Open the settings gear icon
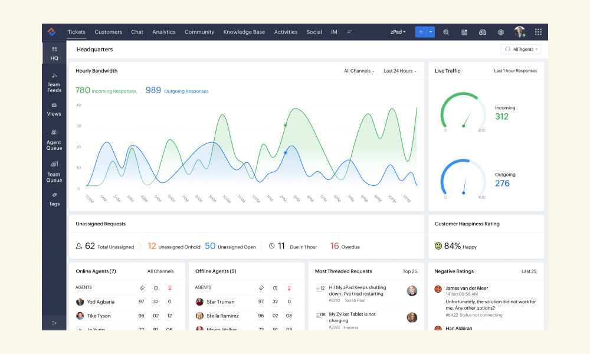Image resolution: width=590 pixels, height=354 pixels. 501,32
